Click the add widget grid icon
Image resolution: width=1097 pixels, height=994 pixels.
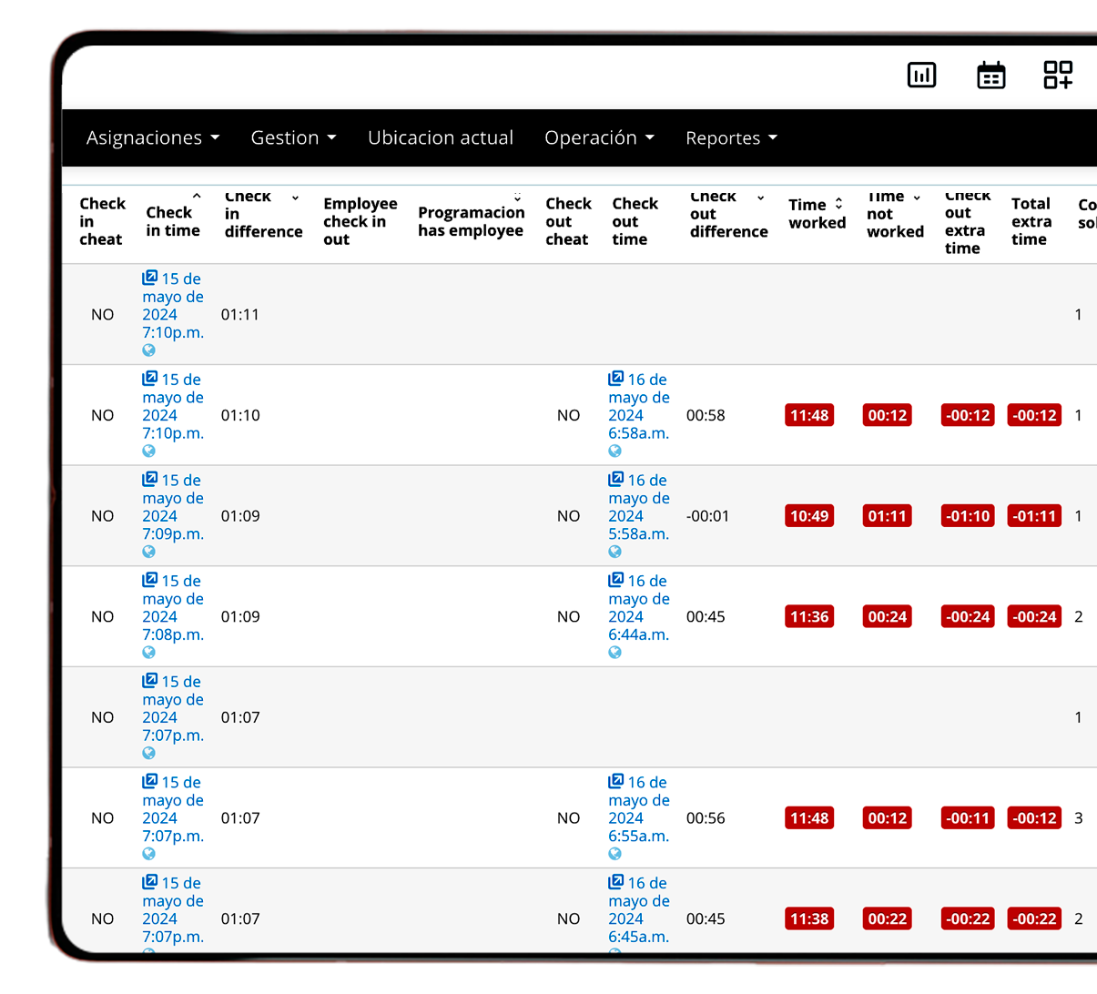[x=1058, y=75]
